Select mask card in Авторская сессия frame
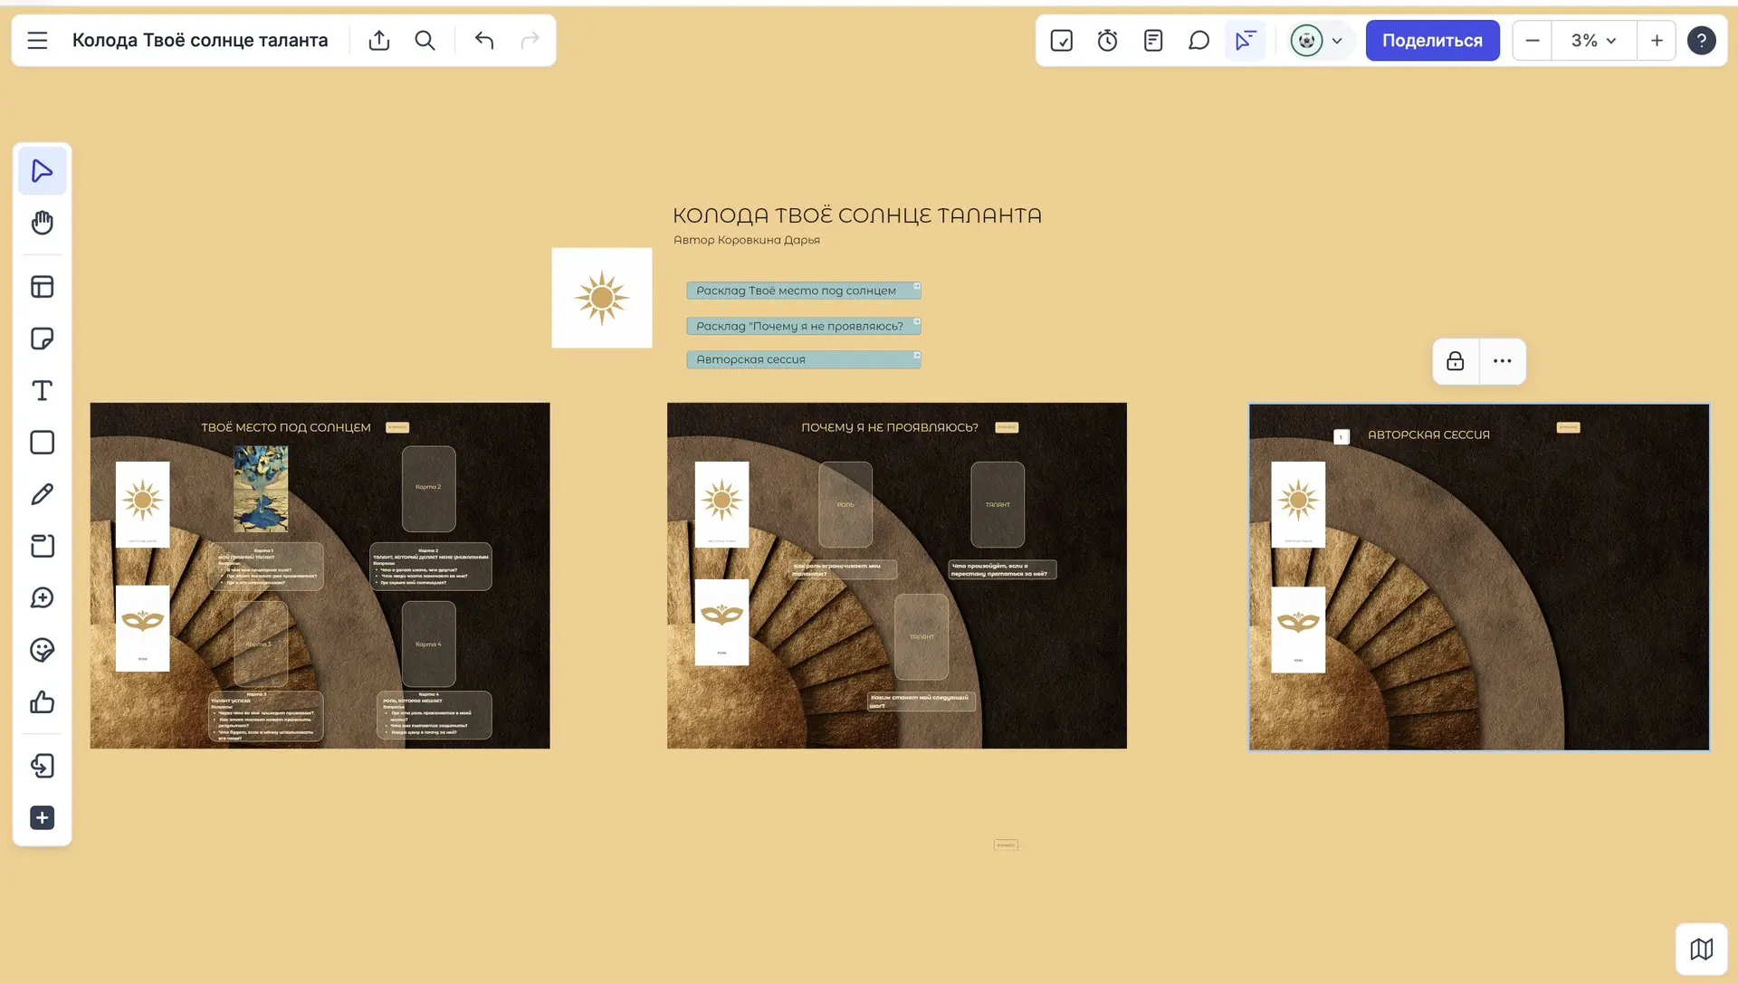1738x983 pixels. [1298, 630]
